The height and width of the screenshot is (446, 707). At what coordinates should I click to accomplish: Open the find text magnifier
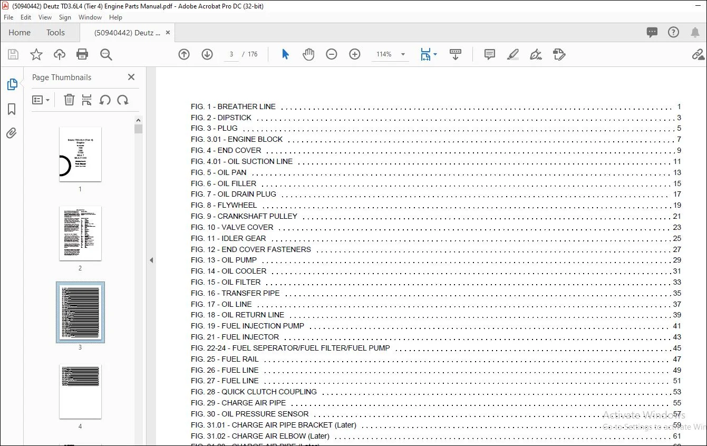[x=106, y=54]
